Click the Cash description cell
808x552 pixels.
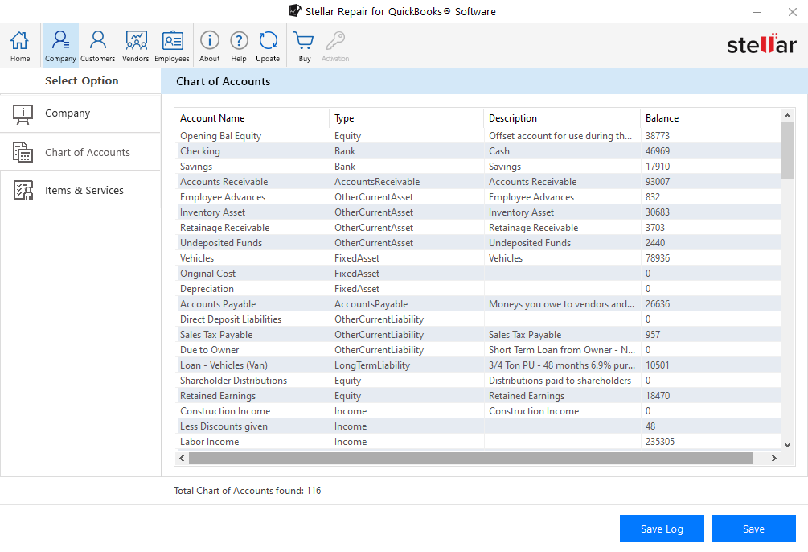coord(498,151)
